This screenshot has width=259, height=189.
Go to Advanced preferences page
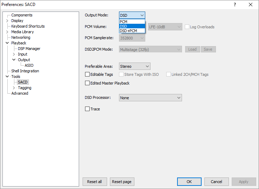pyautogui.click(x=20, y=93)
